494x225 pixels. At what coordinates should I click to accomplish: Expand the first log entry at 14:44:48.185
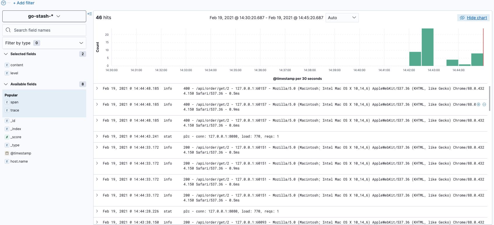click(x=97, y=89)
